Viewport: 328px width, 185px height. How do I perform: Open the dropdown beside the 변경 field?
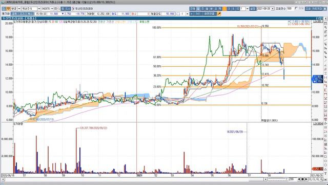(19, 9)
